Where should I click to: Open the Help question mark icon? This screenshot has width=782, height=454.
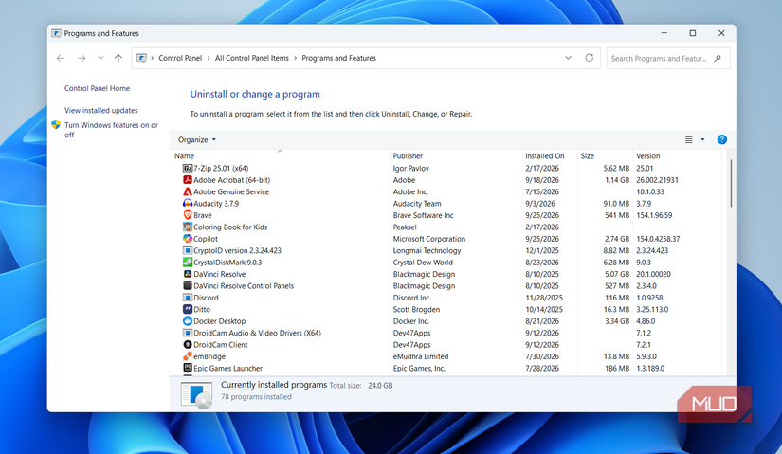point(721,139)
